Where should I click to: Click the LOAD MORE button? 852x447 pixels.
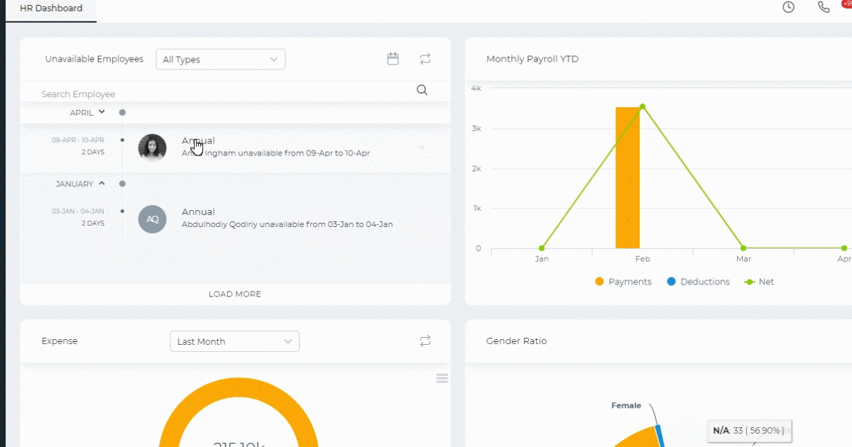[x=235, y=294]
